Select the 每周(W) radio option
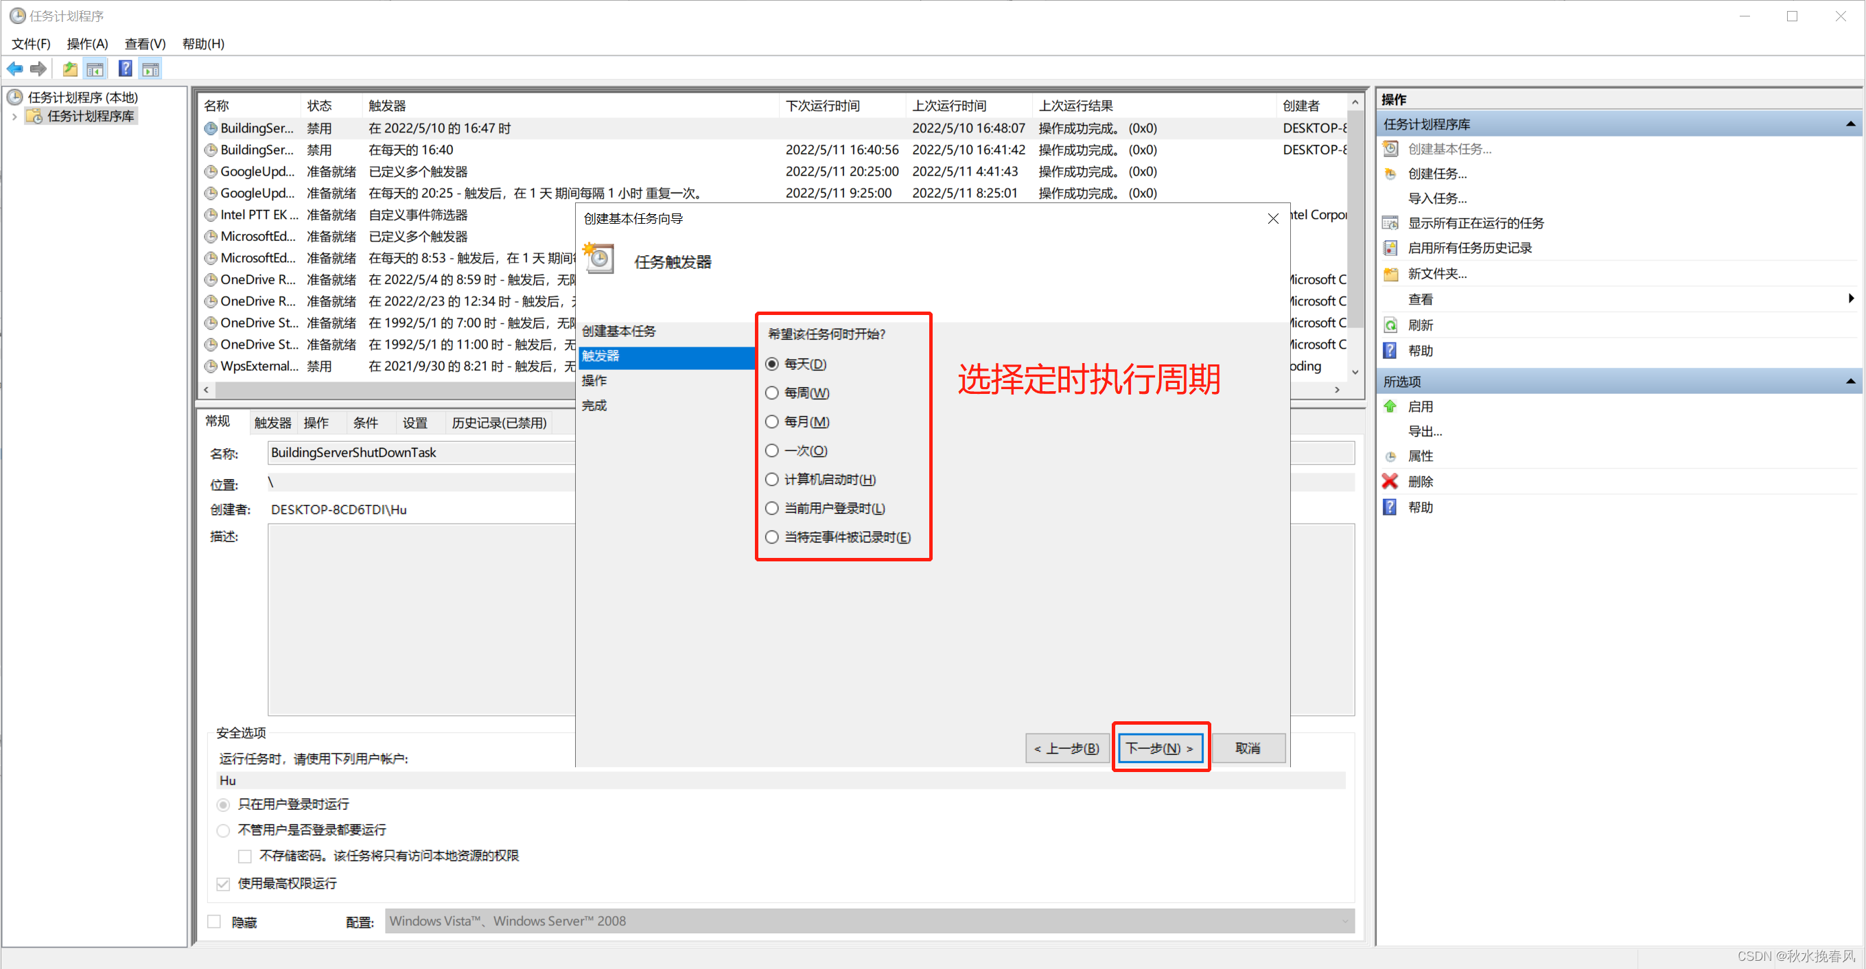Image resolution: width=1866 pixels, height=969 pixels. coord(772,393)
